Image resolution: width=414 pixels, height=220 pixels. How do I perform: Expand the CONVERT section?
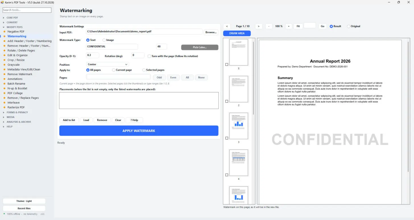tap(12, 22)
